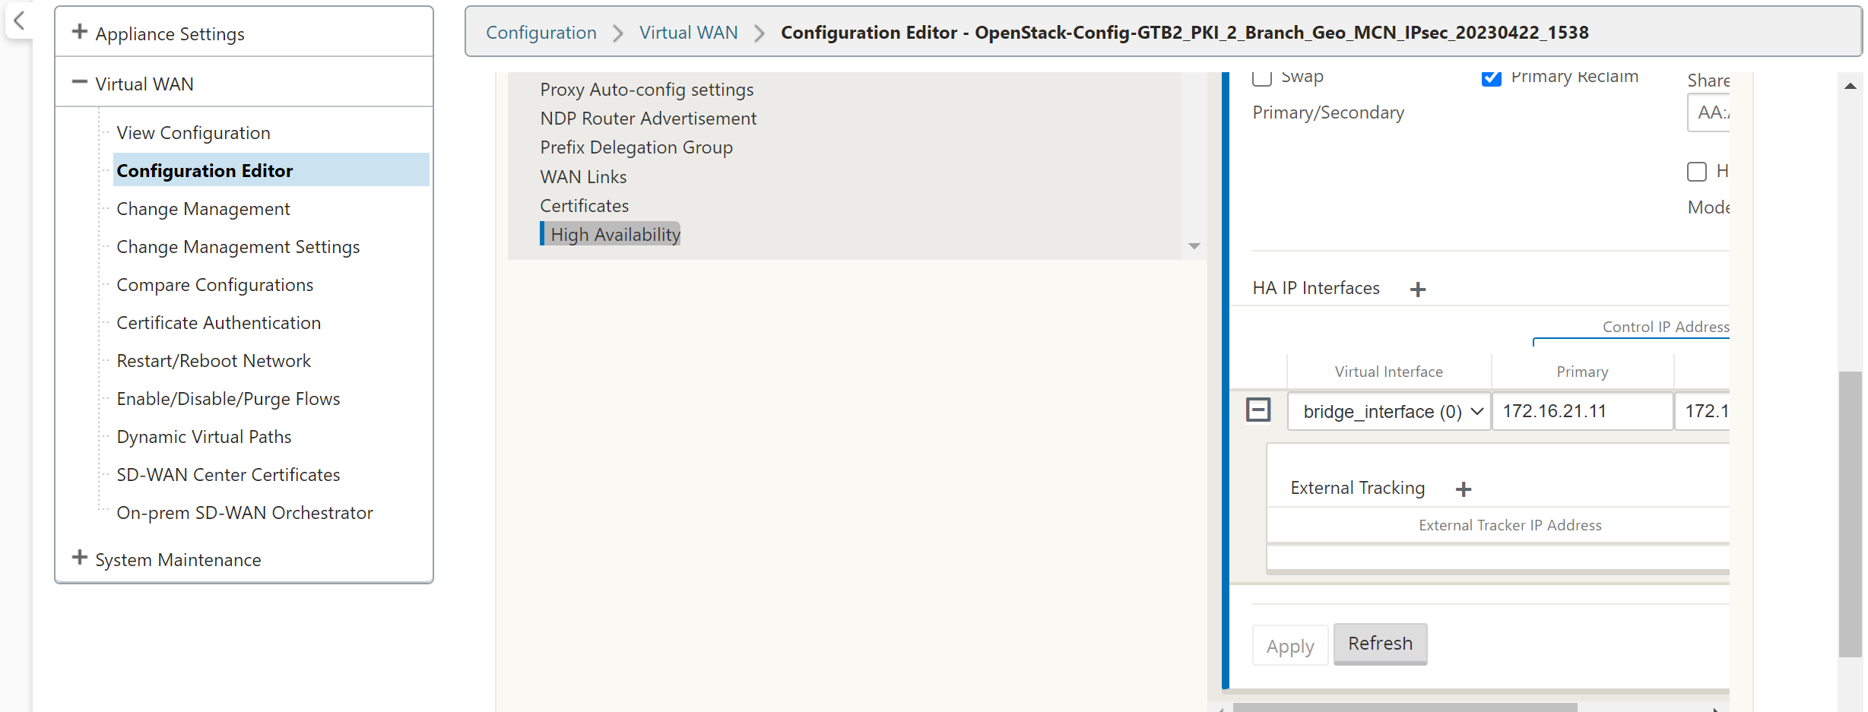Open Dynamic Virtual Paths

coord(204,437)
